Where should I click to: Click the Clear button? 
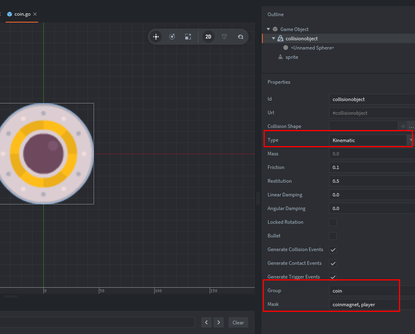click(x=238, y=323)
